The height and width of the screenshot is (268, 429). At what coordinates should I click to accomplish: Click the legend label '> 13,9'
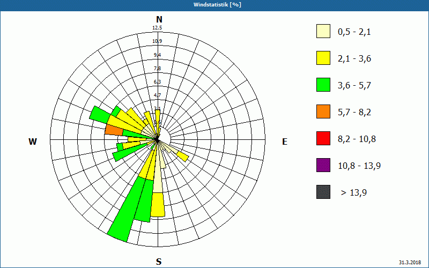point(354,193)
